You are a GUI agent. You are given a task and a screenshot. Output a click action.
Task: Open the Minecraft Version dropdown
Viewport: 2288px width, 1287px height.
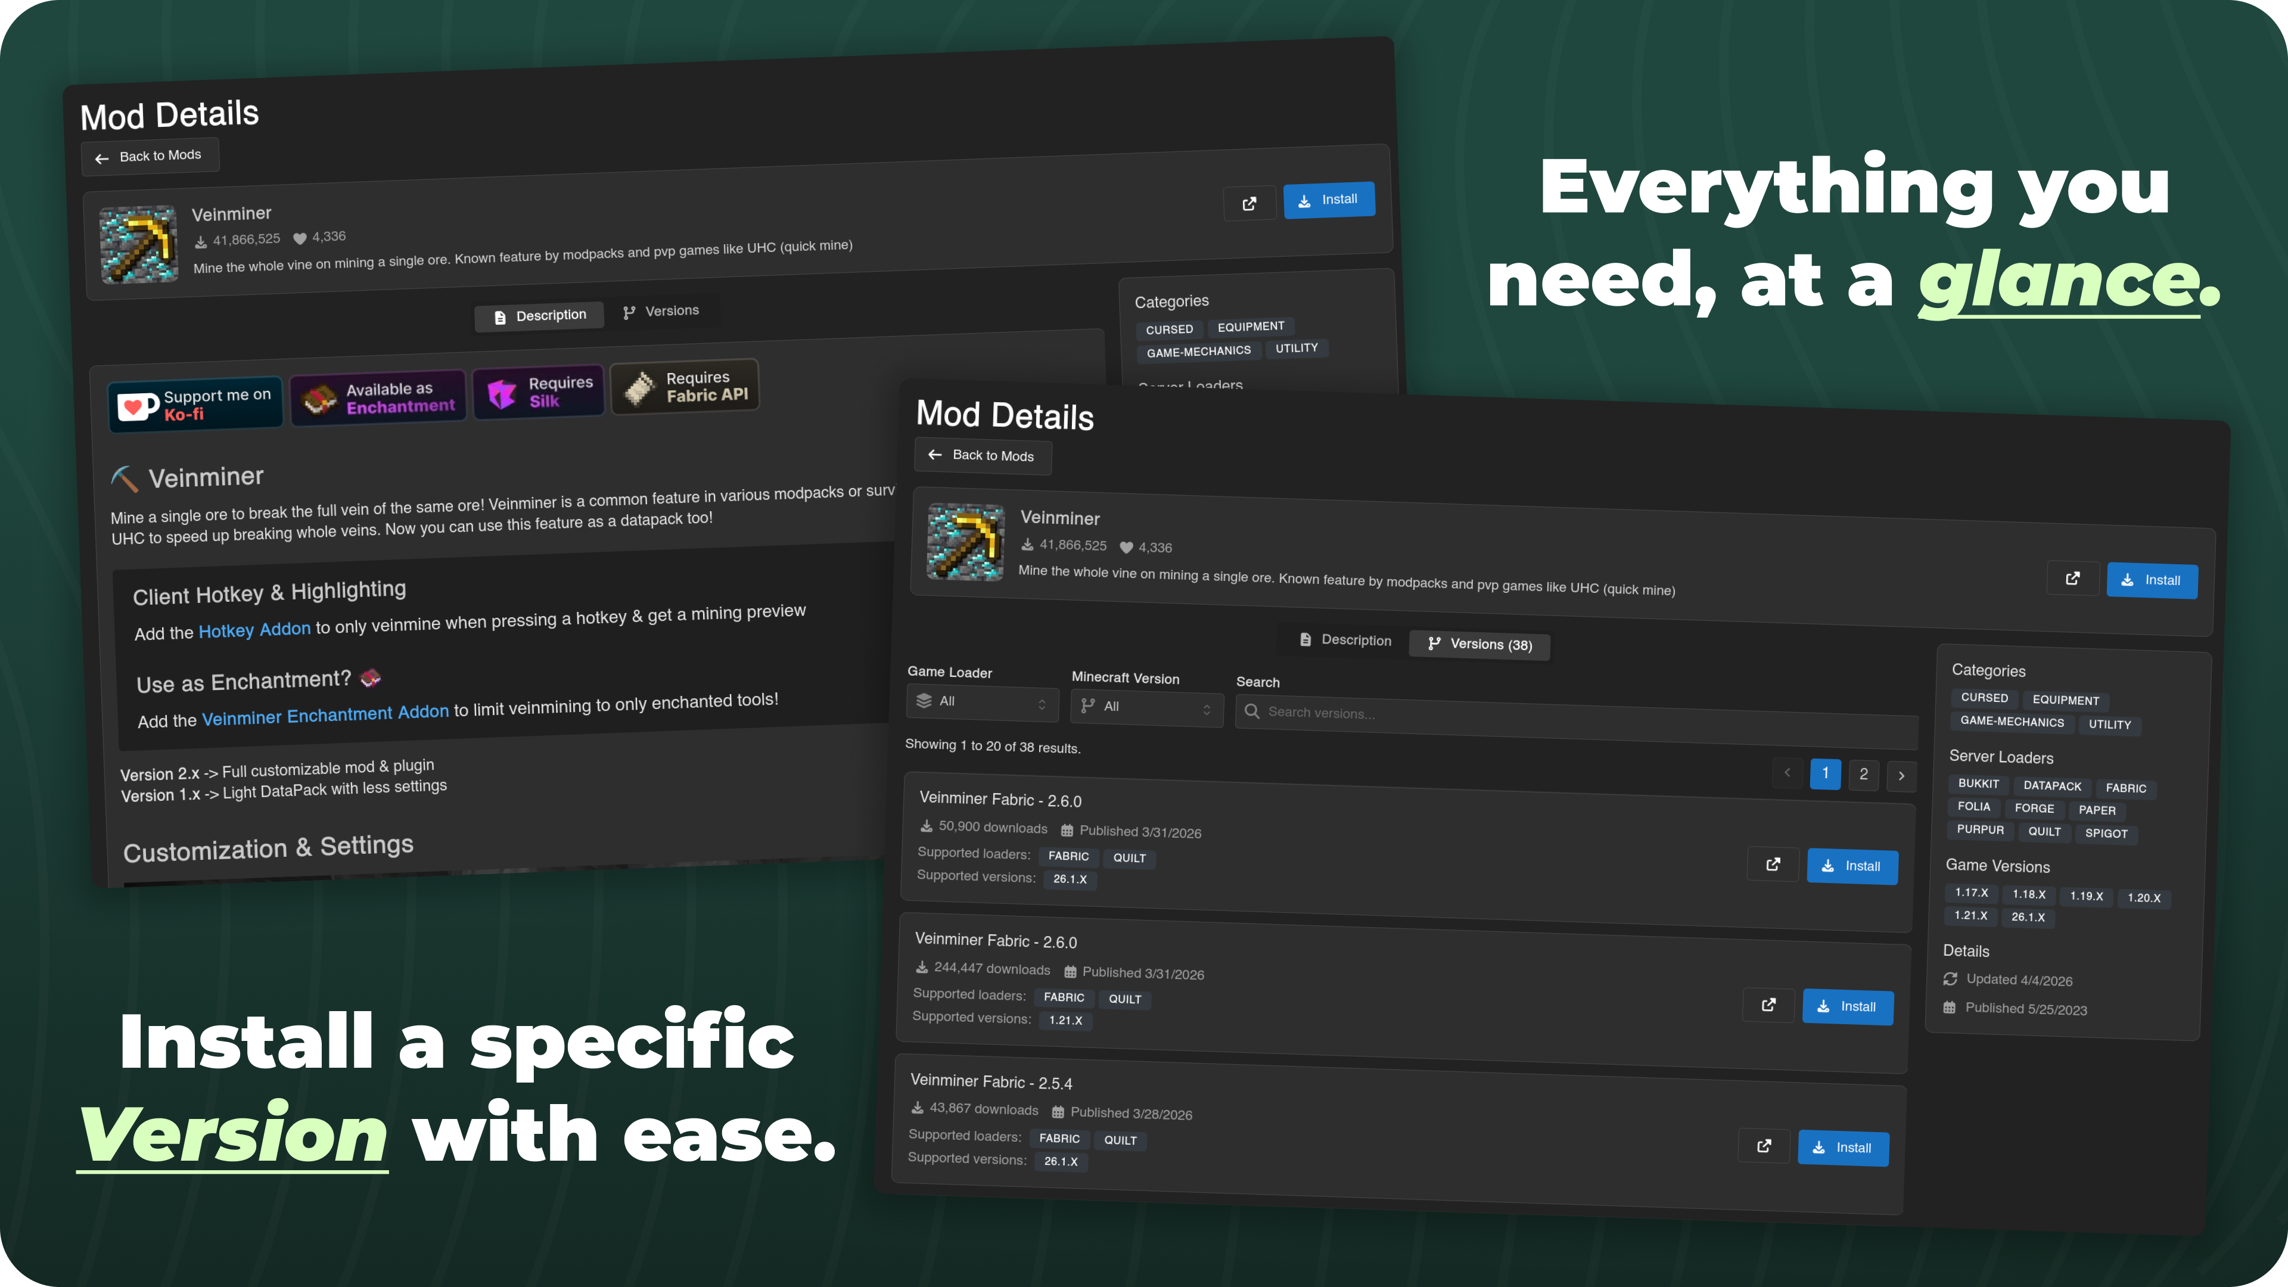(x=1146, y=707)
